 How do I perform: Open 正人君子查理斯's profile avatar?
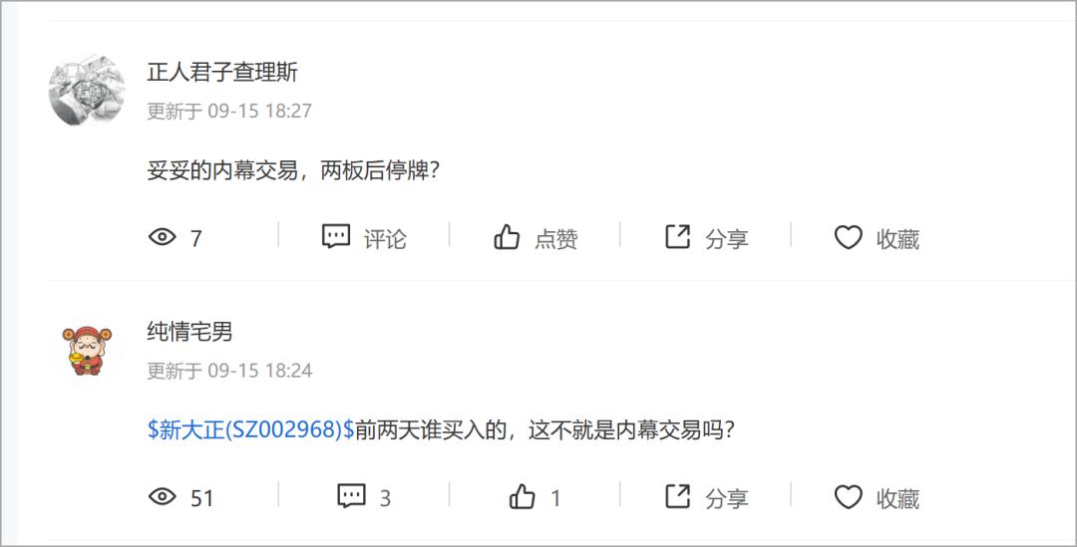pos(87,92)
